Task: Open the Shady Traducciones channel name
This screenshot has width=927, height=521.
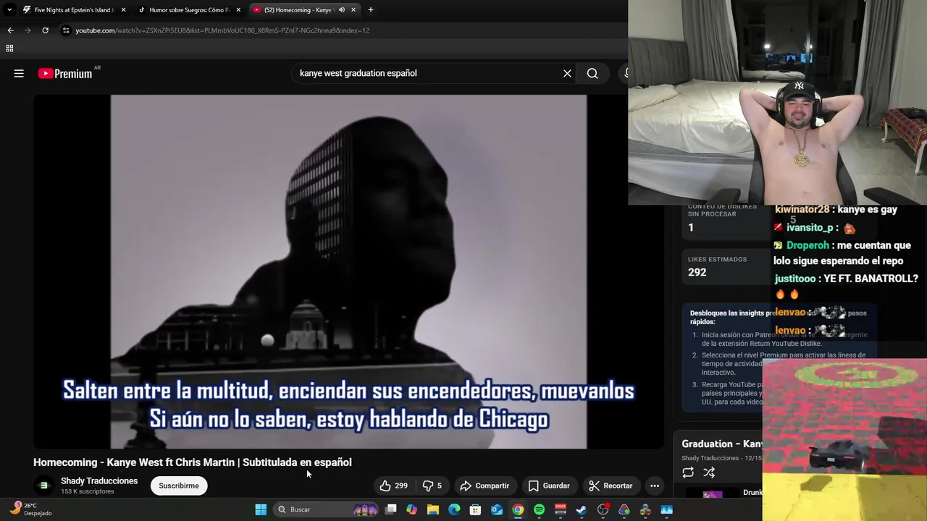Action: click(99, 481)
